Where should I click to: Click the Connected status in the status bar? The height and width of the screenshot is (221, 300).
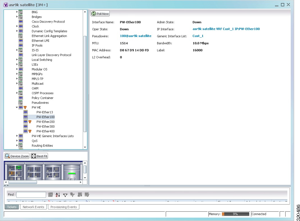[259, 214]
